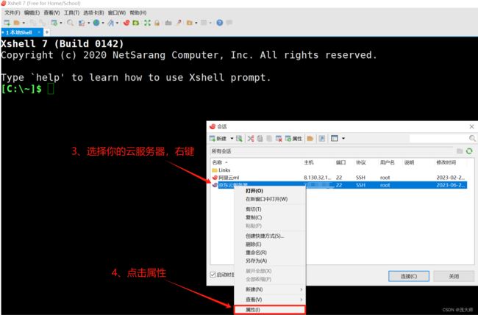This screenshot has width=478, height=315.
Task: Click the 新建 button in Sessions dialog toolbar
Action: point(218,139)
